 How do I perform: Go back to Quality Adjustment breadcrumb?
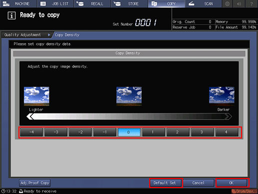[x=26, y=35]
